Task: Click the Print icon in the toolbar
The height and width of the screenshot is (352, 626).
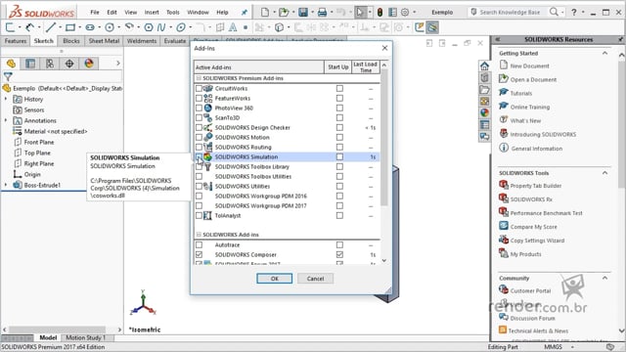Action: 322,13
